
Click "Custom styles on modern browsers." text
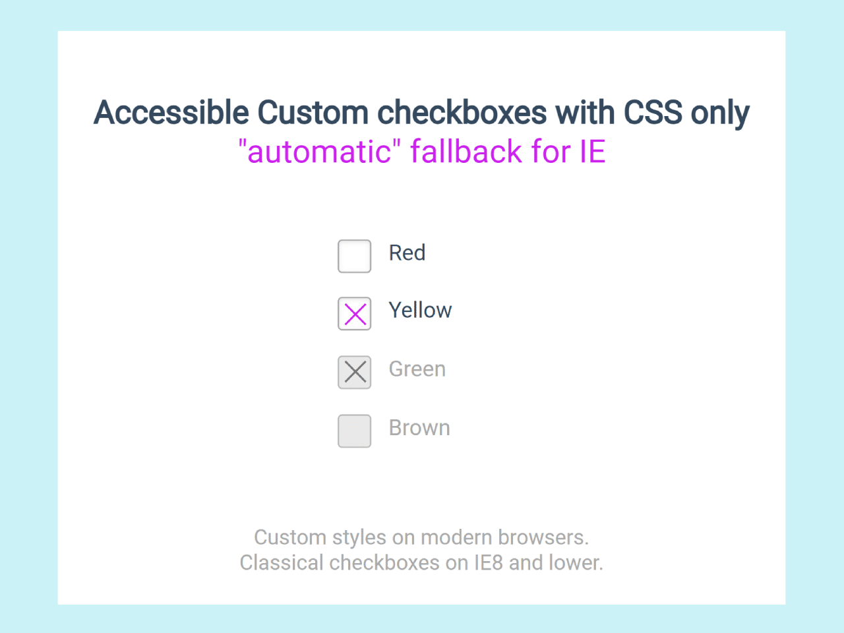(421, 537)
